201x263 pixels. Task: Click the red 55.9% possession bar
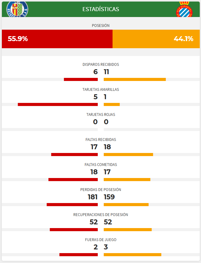click(57, 39)
